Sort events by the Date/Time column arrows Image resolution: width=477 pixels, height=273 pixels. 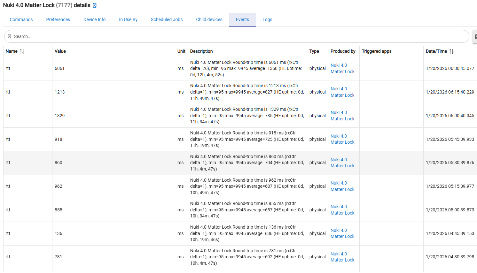coord(451,51)
